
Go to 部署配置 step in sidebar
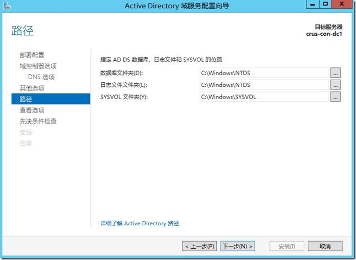click(32, 55)
